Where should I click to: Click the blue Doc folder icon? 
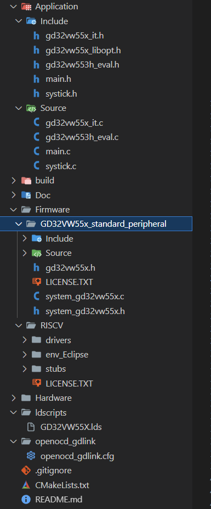tap(26, 195)
